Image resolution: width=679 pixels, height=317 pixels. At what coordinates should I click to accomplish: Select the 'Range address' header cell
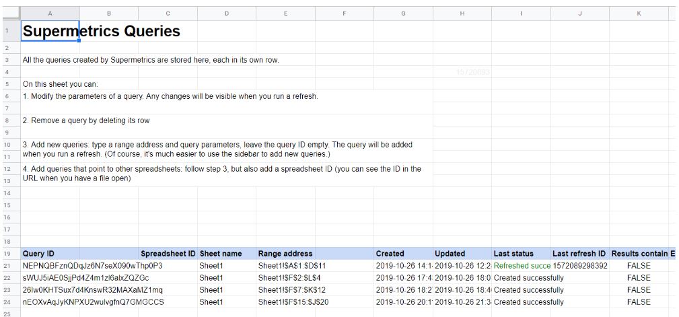coord(286,253)
